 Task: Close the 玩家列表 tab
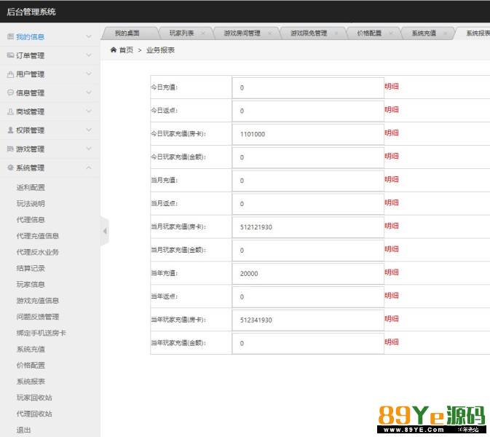click(203, 33)
